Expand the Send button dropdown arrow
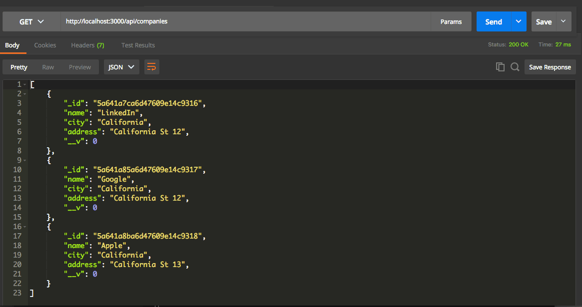The width and height of the screenshot is (582, 307). tap(519, 21)
